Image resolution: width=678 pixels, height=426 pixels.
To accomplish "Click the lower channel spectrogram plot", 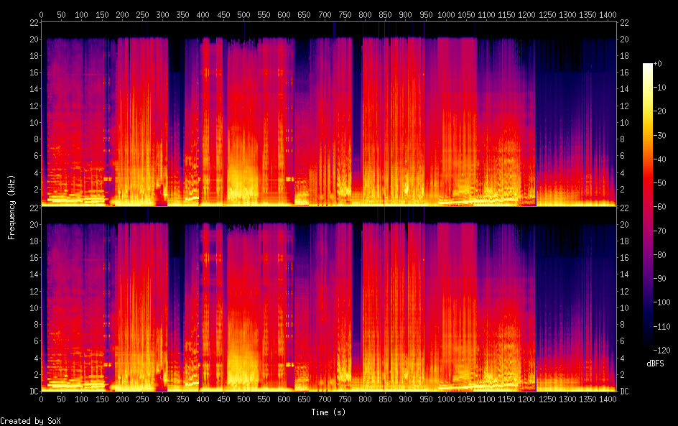I will [329, 300].
